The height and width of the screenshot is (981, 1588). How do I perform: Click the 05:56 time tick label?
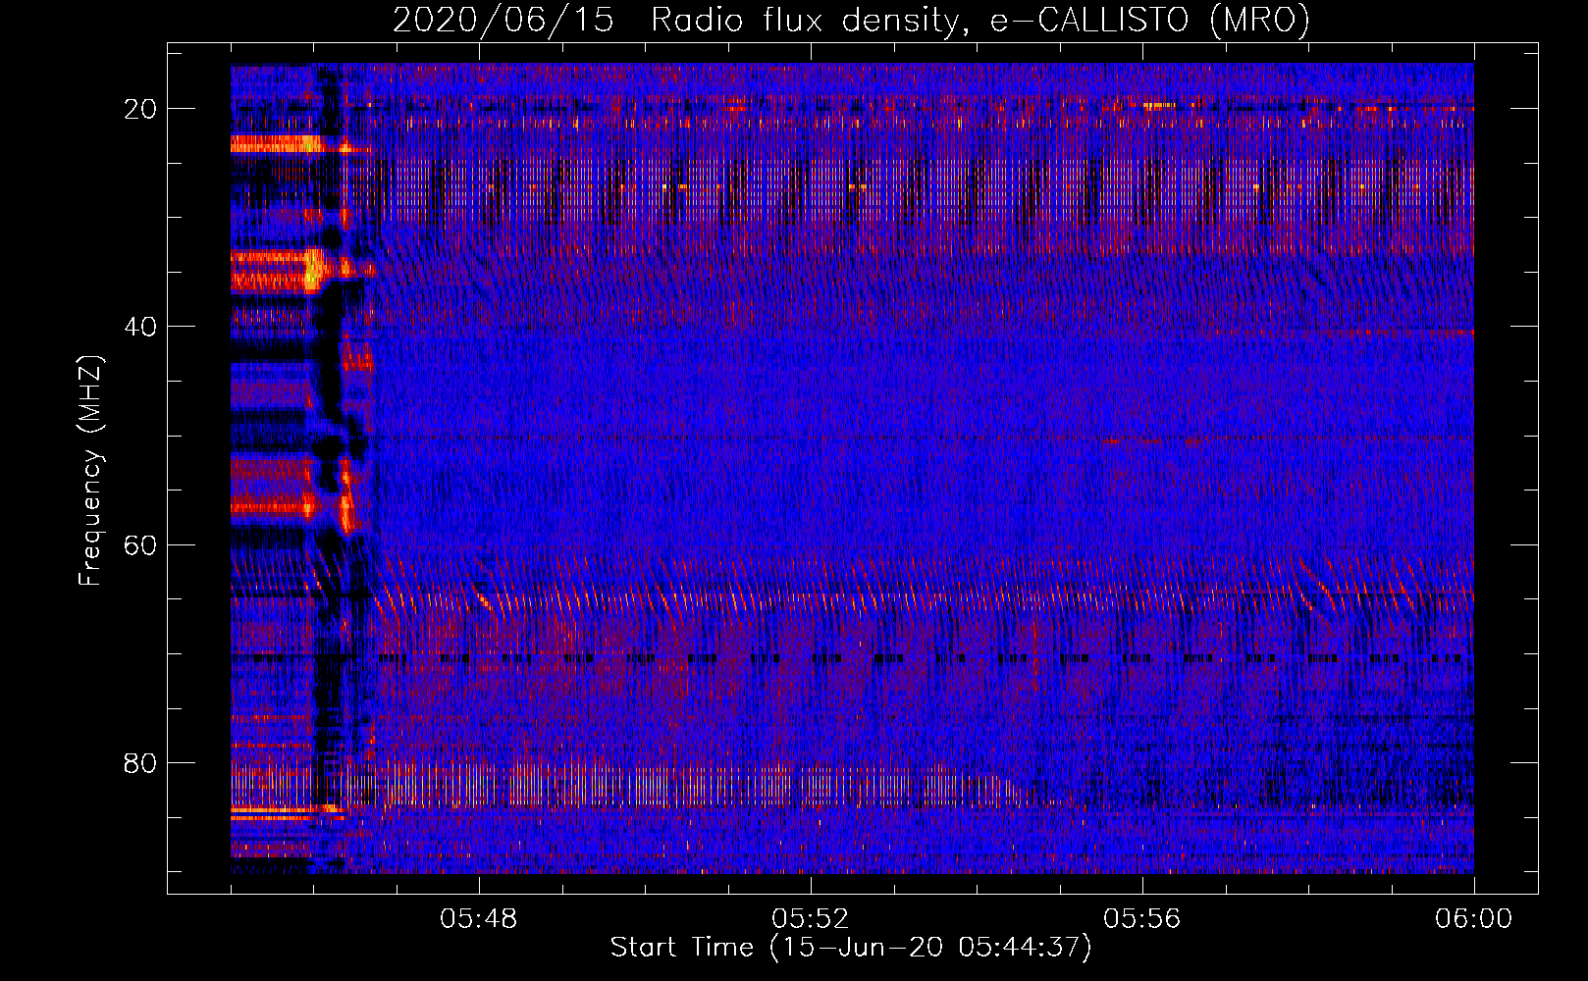click(1142, 919)
